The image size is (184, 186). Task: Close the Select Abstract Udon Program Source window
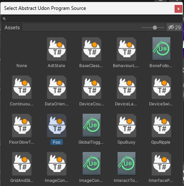[178, 9]
